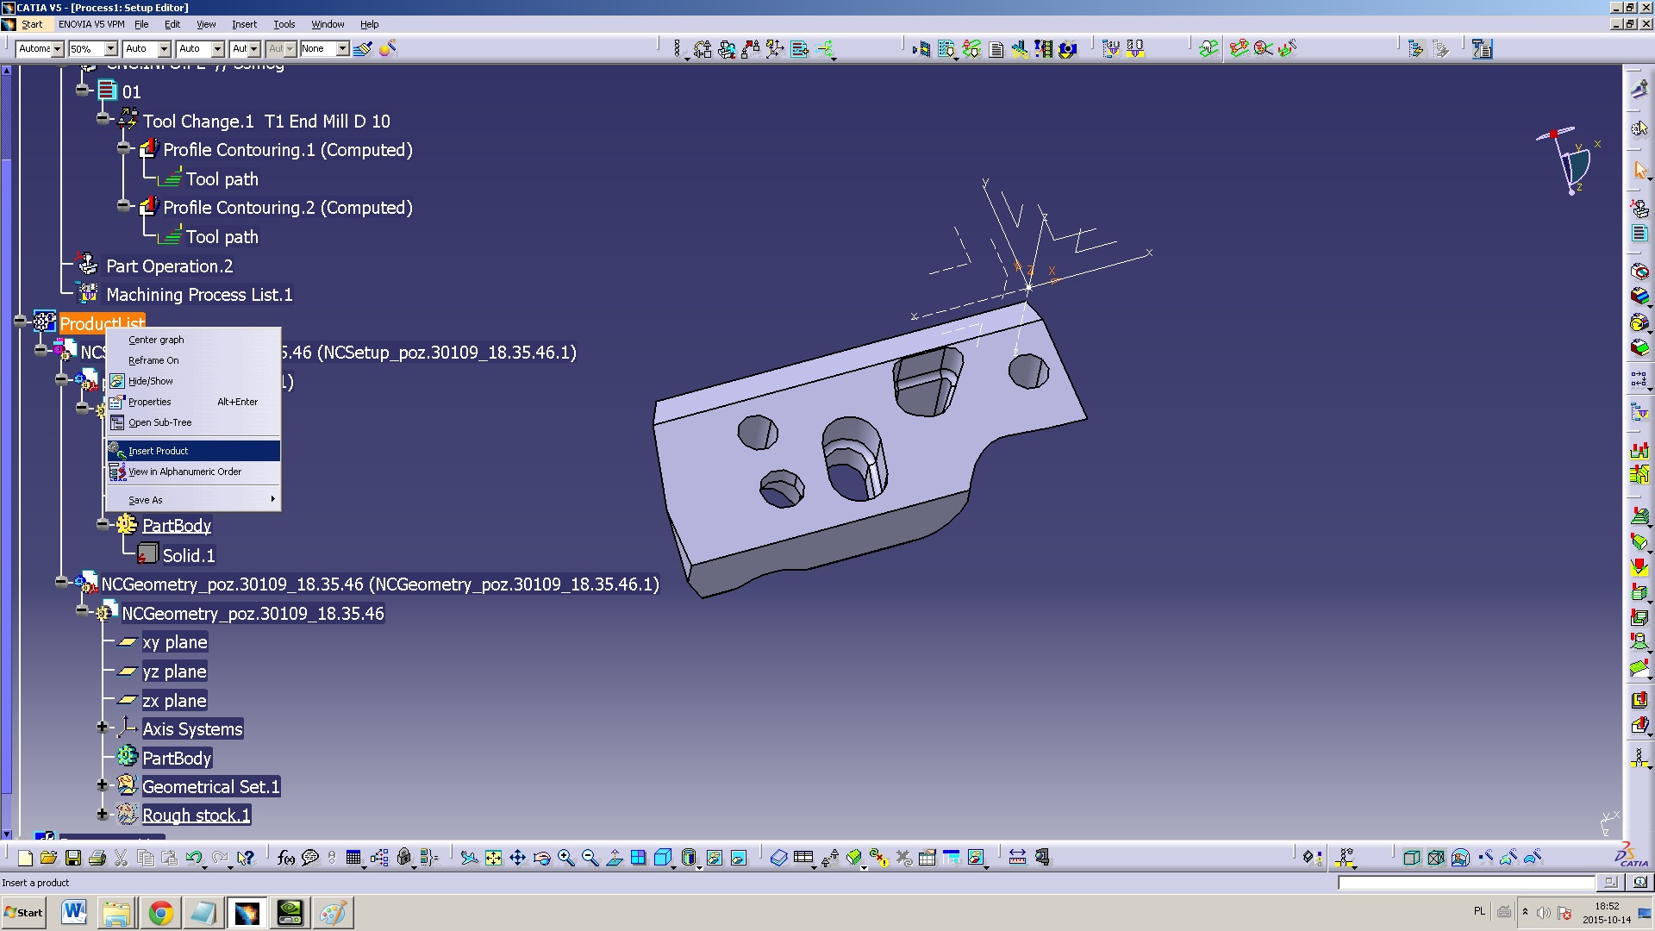Click the Manufacturing Program toolbar icon

(x=1639, y=233)
